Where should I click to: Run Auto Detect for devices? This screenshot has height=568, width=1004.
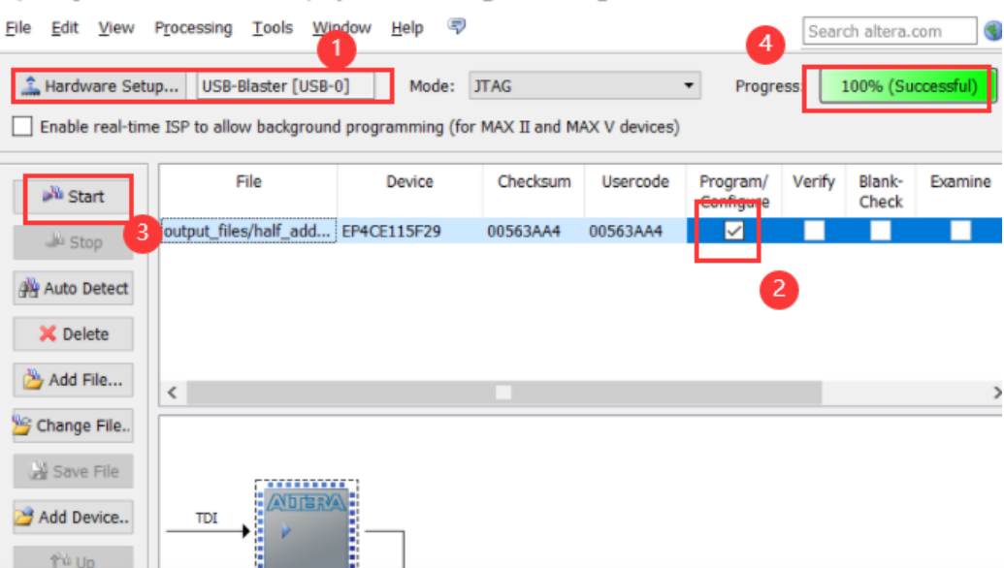(74, 289)
